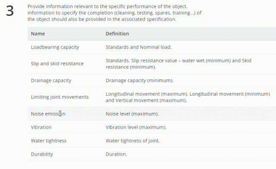Click the performance information intro paragraph

pos(114,13)
